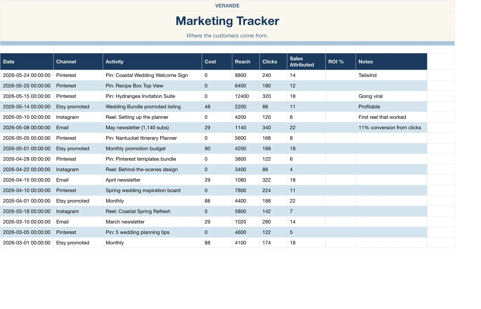Select the cost cell showing 90
Viewport: 481px width, 309px height.
(217, 148)
